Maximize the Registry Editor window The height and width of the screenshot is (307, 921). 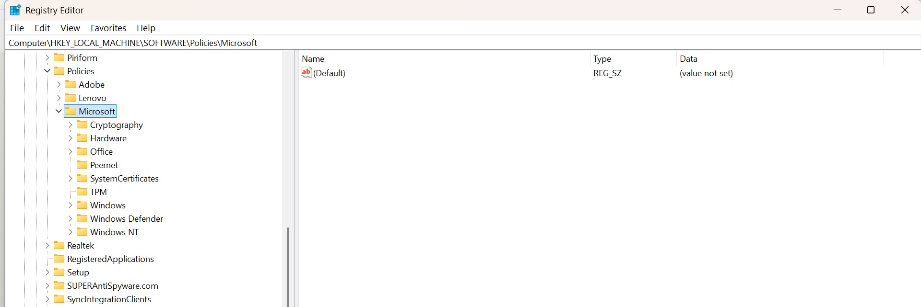coord(871,10)
